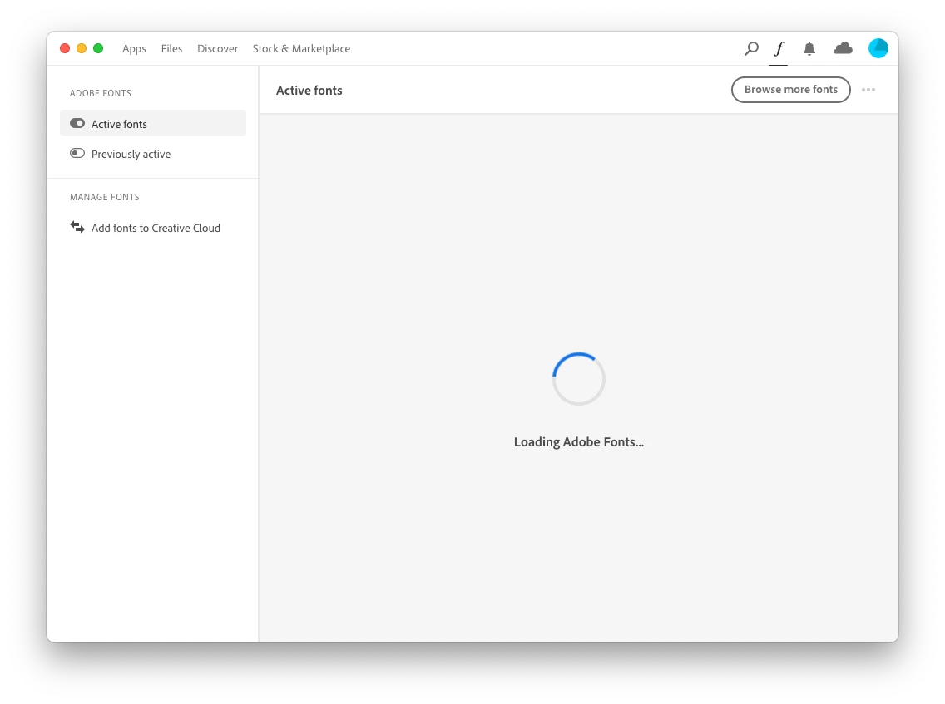Click the ADOBE FONTS section label
This screenshot has width=945, height=704.
click(x=100, y=93)
